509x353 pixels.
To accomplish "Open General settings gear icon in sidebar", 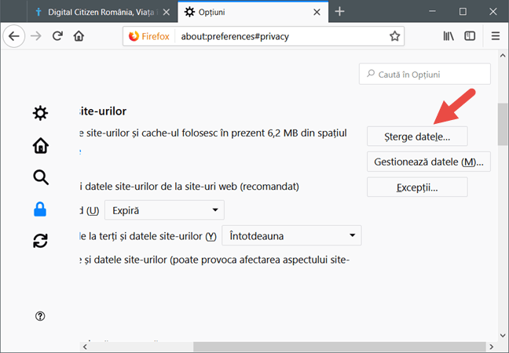I will [x=40, y=114].
